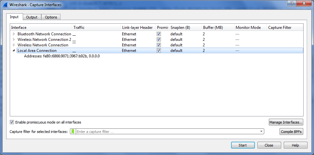The height and width of the screenshot is (155, 314).
Task: Click the Snaplen (B) column header
Action: (x=185, y=28)
